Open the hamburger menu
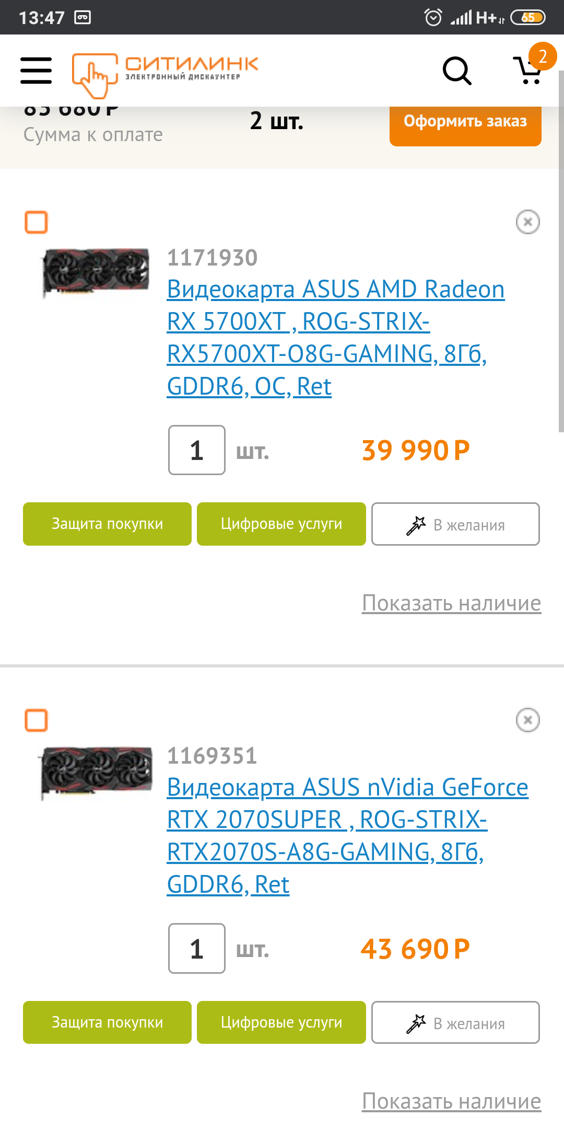Screen dimensions: 564x1129 [x=36, y=71]
